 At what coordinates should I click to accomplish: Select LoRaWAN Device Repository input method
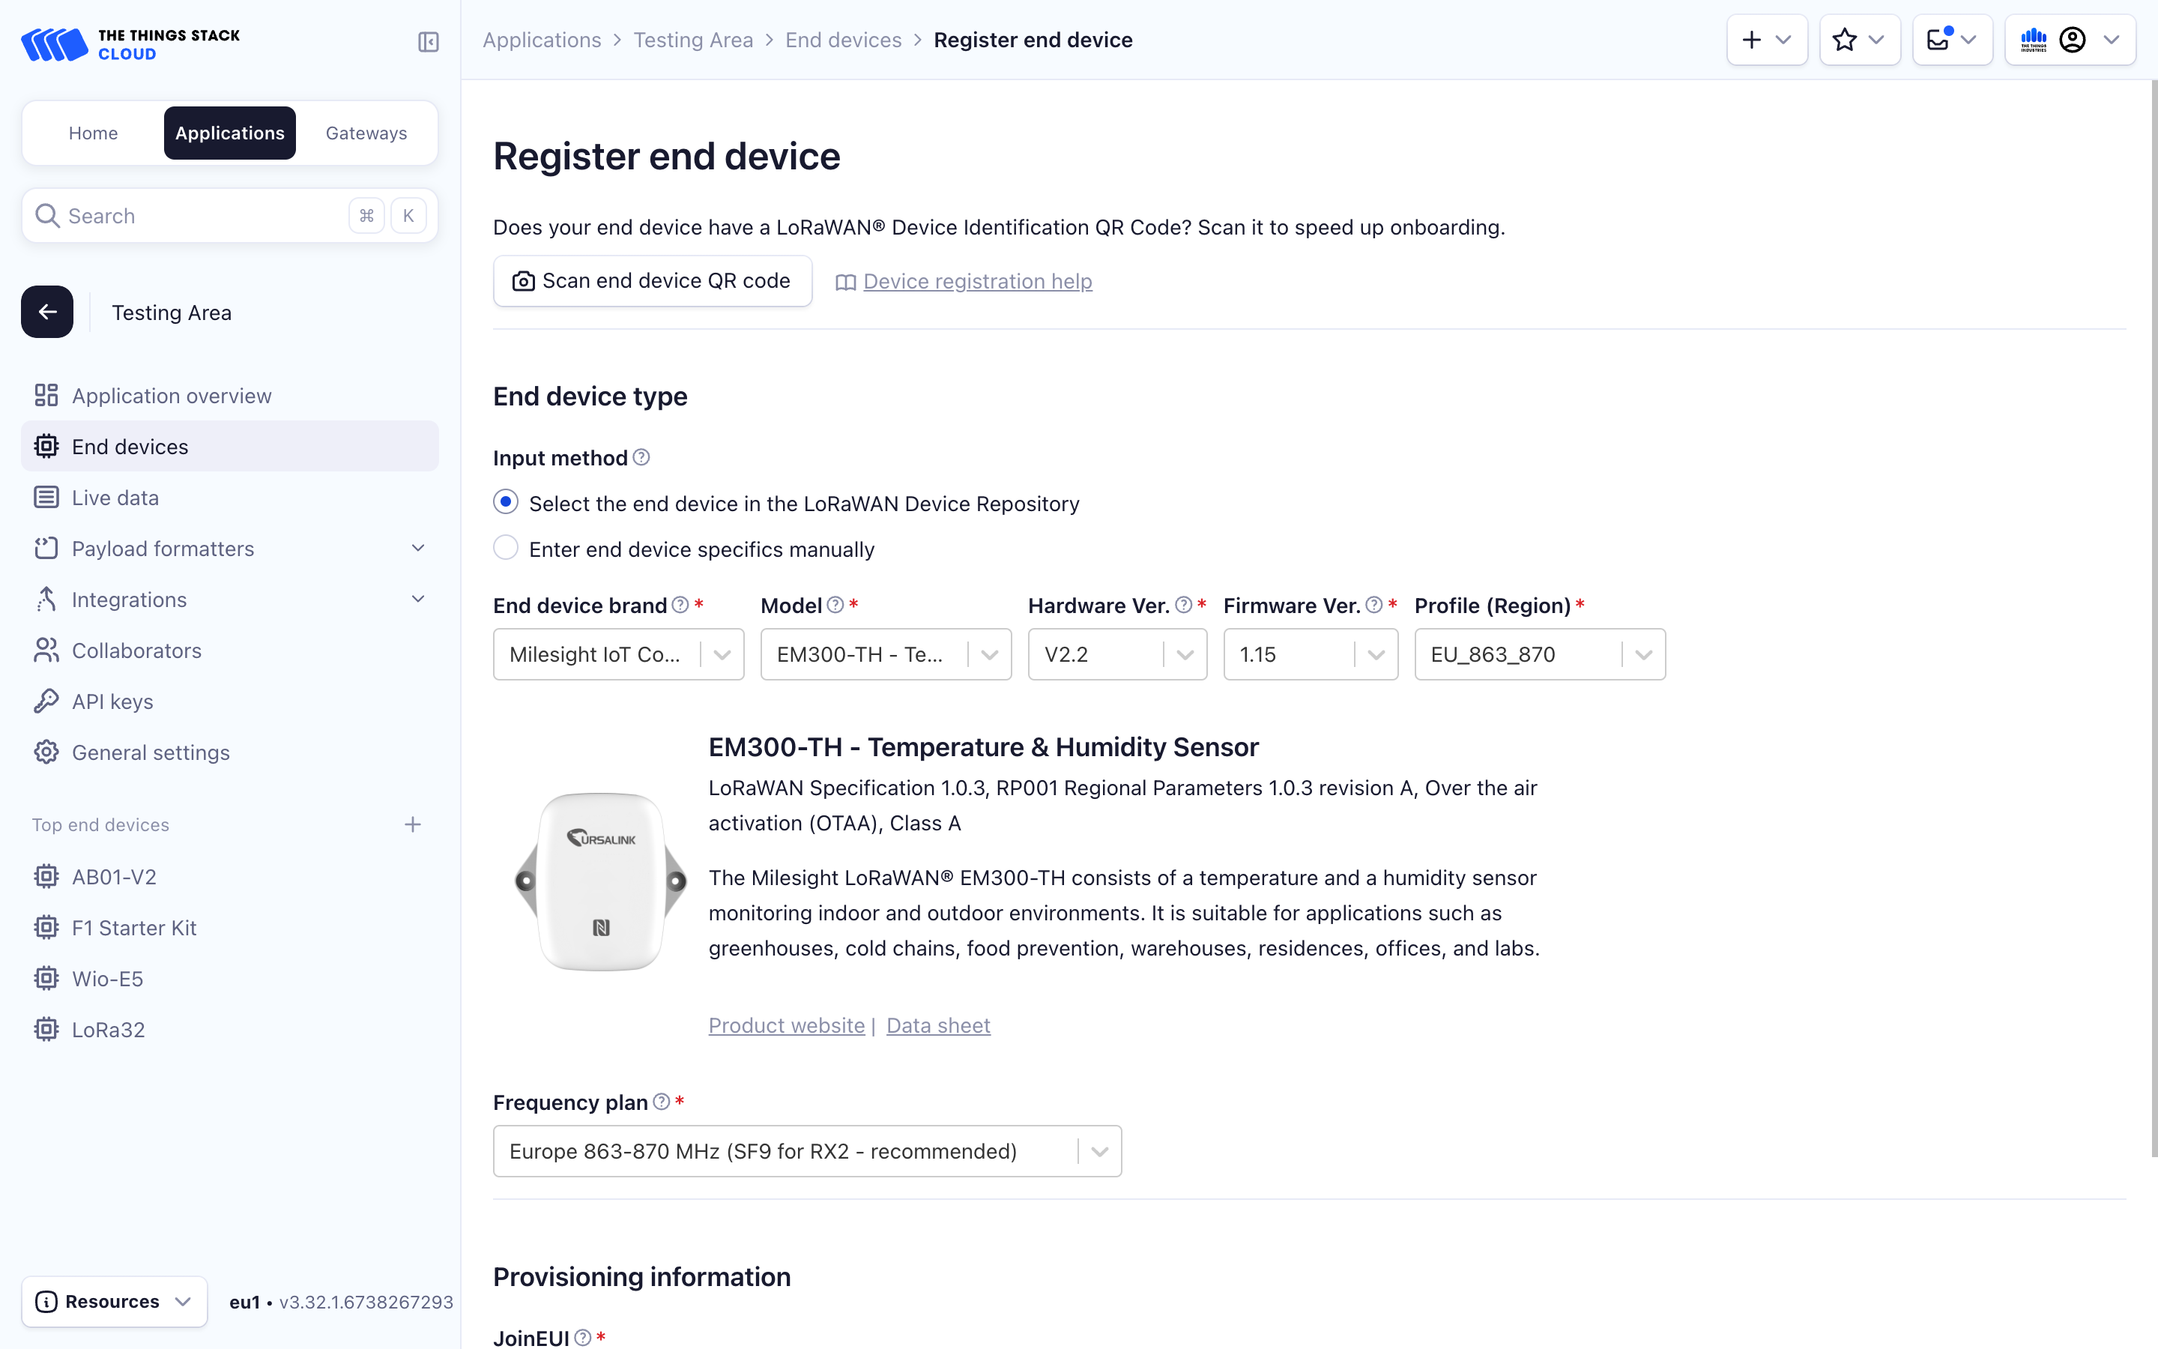(x=506, y=501)
